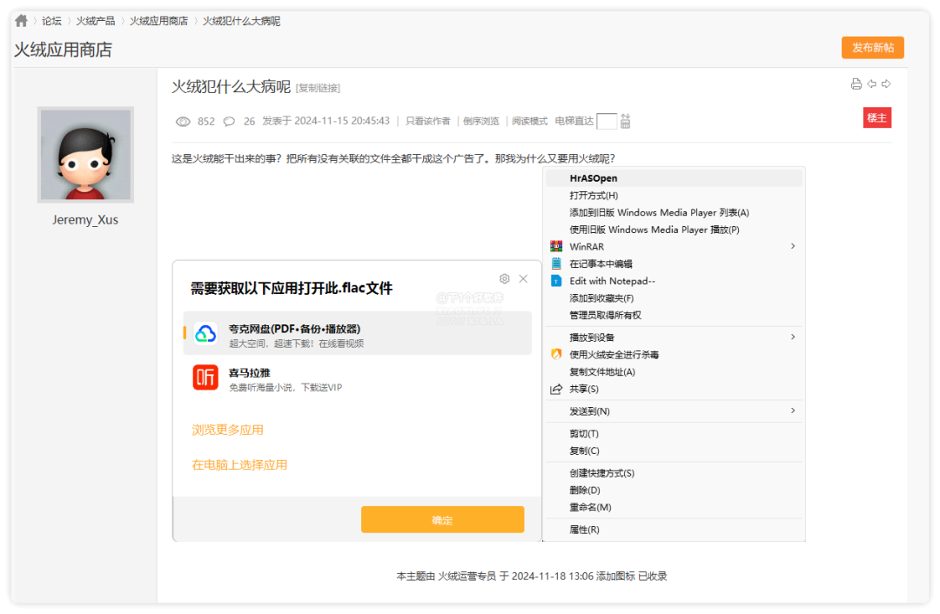Click 火绒运营专员 link in footer note

pos(467,577)
